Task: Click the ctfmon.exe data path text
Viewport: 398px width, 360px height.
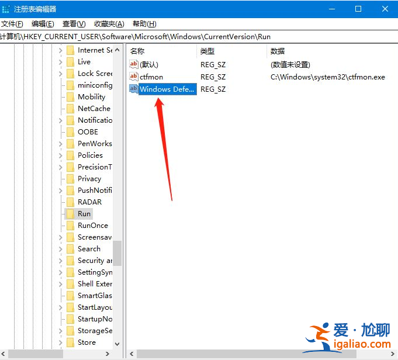Action: point(328,77)
